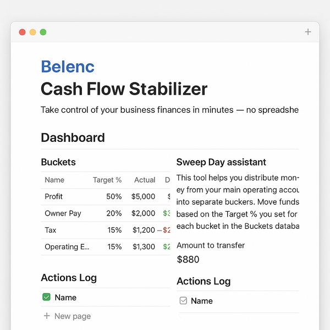
Task: Click the blue Belenc title link
Action: click(68, 67)
